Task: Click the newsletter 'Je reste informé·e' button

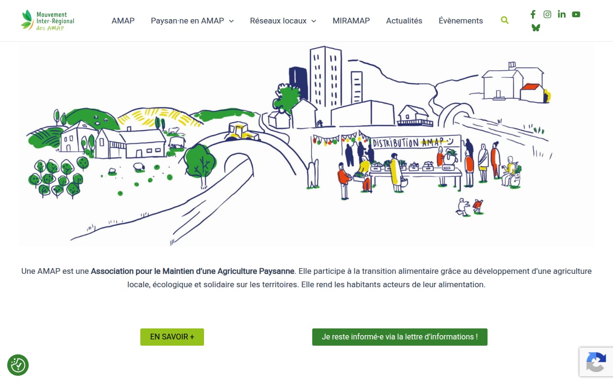Action: click(400, 337)
